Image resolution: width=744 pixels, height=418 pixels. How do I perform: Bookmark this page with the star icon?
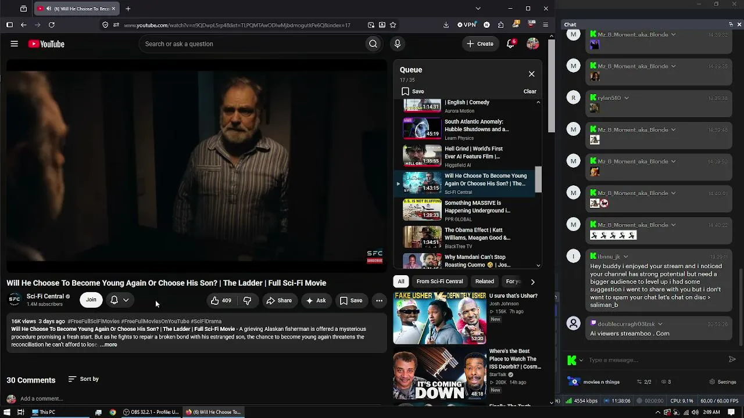click(x=393, y=25)
